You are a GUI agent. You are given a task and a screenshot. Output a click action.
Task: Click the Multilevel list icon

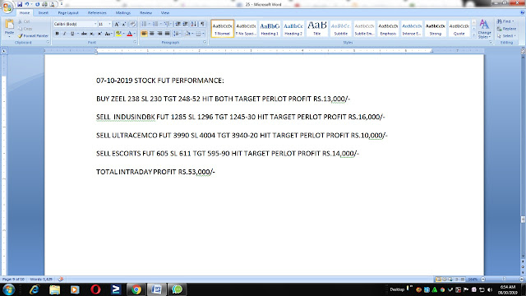coord(167,24)
